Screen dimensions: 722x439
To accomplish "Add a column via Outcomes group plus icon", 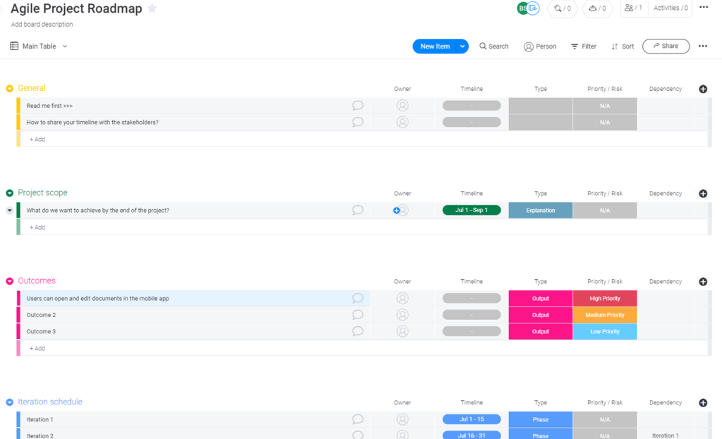I will pyautogui.click(x=703, y=281).
